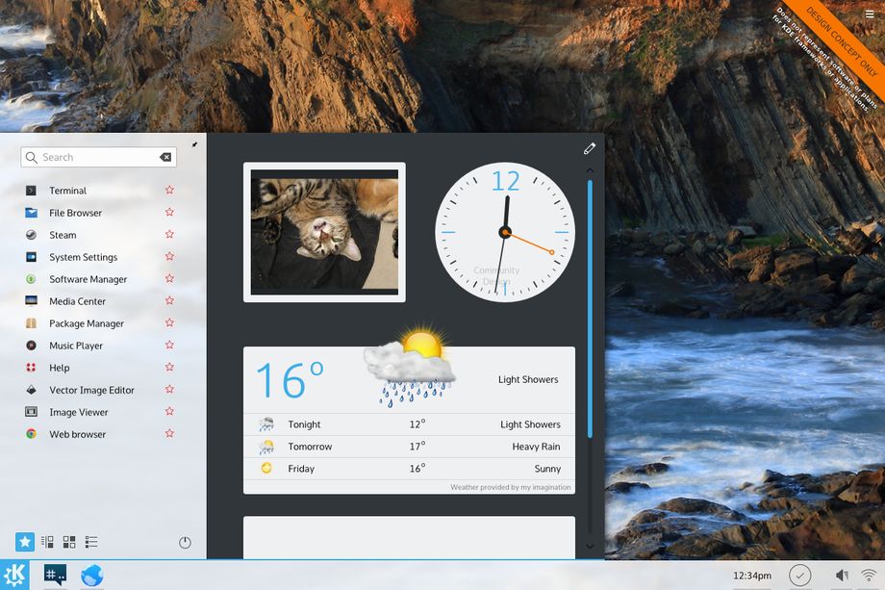
Task: Select the Tonight forecast row
Action: (x=409, y=424)
